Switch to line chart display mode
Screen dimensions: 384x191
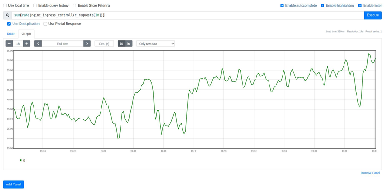pos(121,44)
